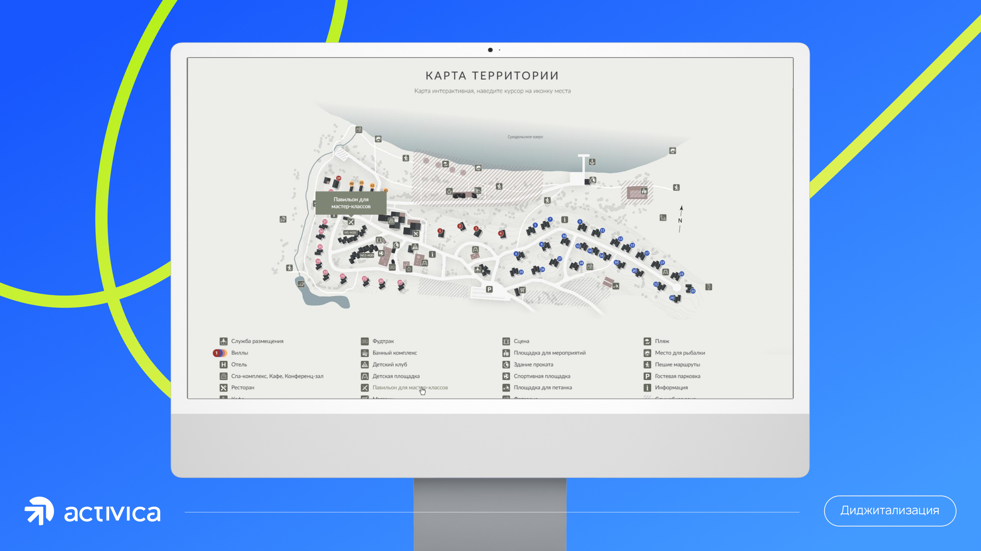This screenshot has width=981, height=551.
Task: Click red villa marker number 4
Action: point(500,233)
